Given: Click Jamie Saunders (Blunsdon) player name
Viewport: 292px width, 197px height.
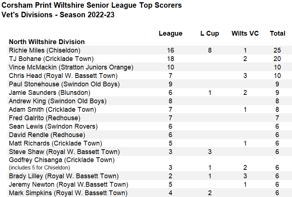Looking at the screenshot, I should pos(49,93).
